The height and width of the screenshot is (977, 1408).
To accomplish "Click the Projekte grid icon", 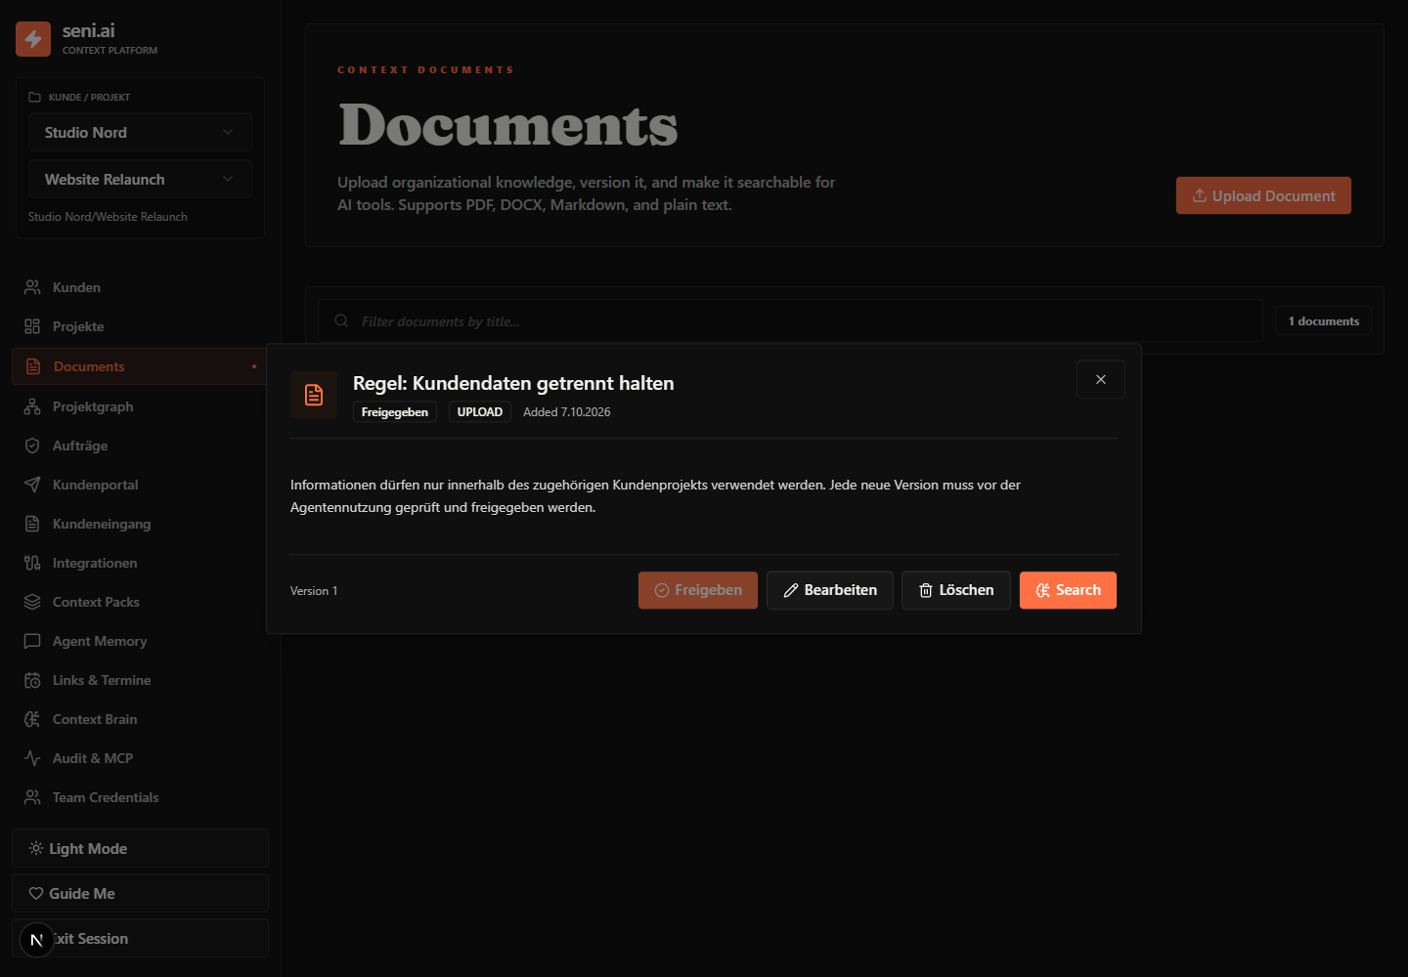I will coord(32,326).
